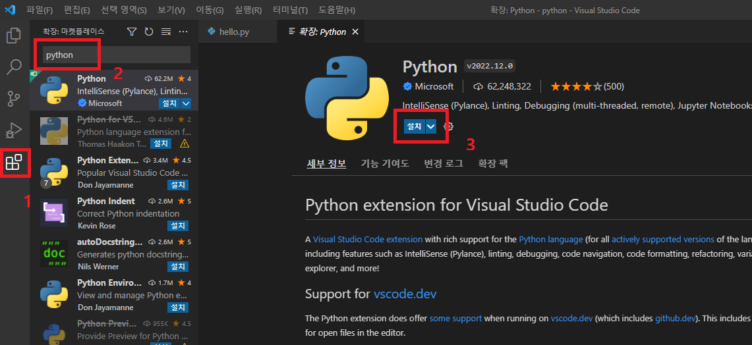
Task: Switch to the 세부 정보 tab
Action: click(326, 163)
